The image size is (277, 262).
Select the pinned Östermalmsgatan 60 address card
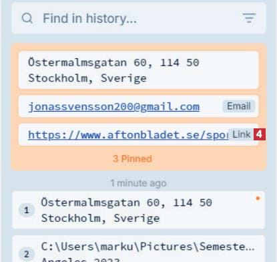(139, 70)
